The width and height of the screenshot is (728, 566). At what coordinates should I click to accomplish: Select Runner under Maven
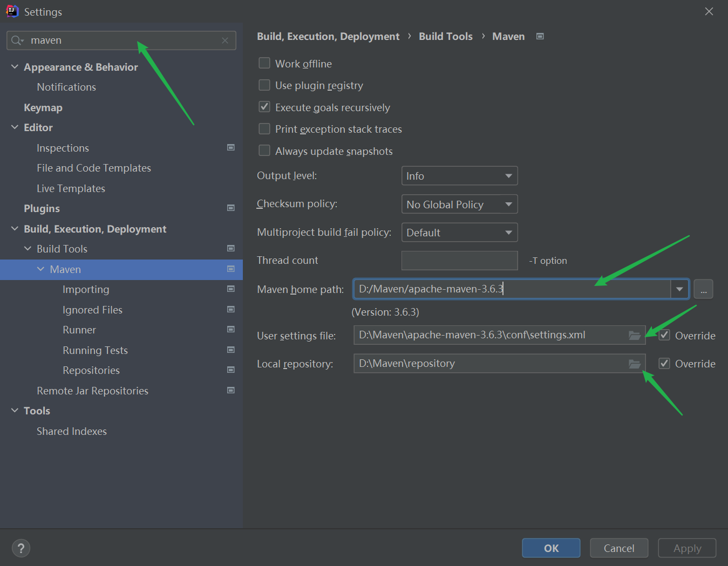79,330
